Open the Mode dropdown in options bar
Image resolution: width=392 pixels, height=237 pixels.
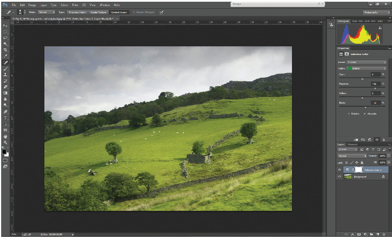click(46, 12)
